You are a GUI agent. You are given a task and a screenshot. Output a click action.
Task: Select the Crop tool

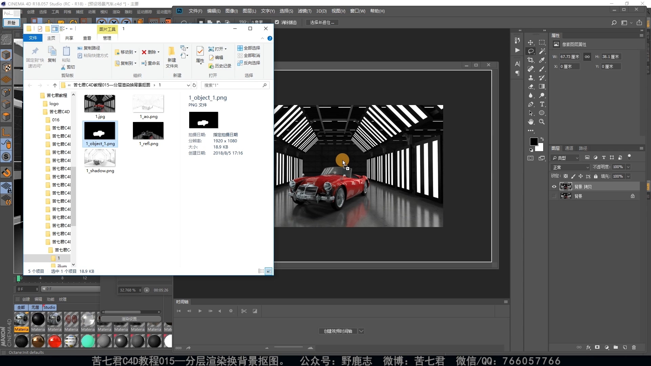(x=531, y=60)
